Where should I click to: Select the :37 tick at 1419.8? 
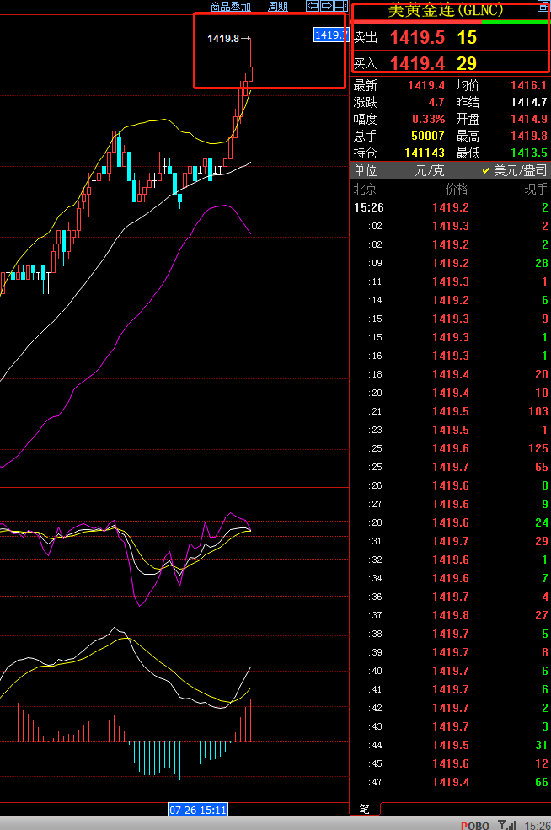point(450,615)
